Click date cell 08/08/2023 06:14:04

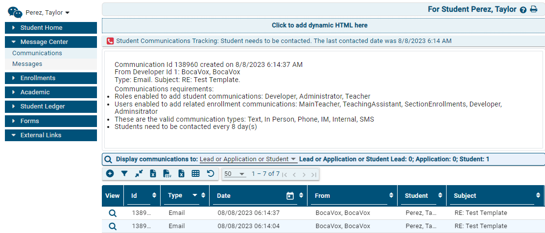(x=249, y=226)
